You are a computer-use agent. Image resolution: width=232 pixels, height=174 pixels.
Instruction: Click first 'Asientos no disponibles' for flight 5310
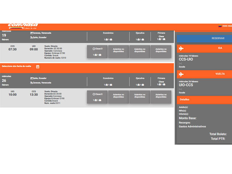click(x=119, y=51)
